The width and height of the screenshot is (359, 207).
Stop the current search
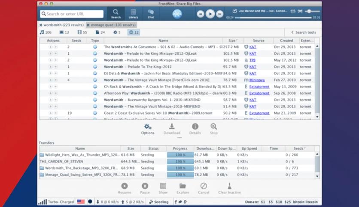click(213, 129)
